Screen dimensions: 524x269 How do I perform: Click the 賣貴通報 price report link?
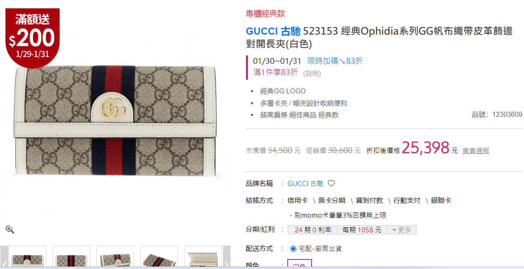pyautogui.click(x=476, y=151)
